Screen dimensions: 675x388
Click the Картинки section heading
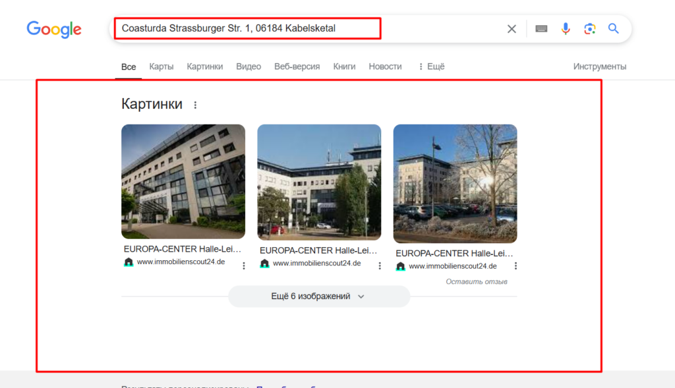[152, 104]
